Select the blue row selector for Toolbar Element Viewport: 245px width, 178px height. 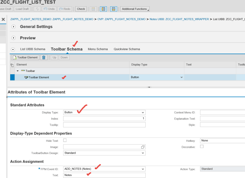point(12,77)
